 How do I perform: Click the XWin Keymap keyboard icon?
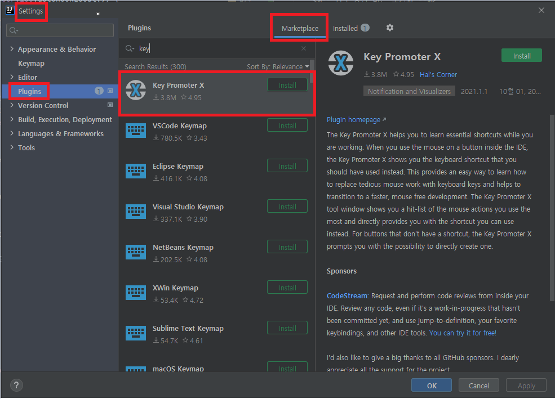coord(136,293)
